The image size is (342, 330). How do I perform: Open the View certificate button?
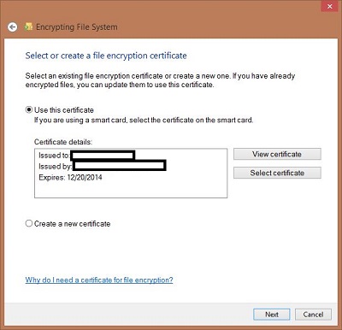click(277, 154)
